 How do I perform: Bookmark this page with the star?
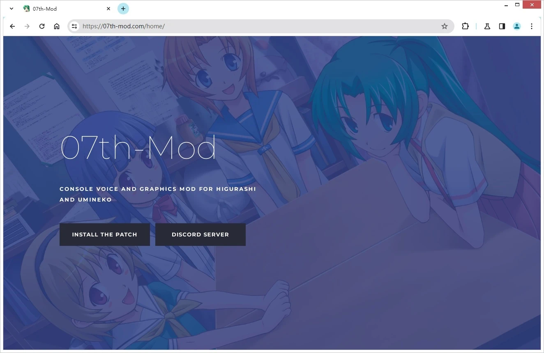444,26
